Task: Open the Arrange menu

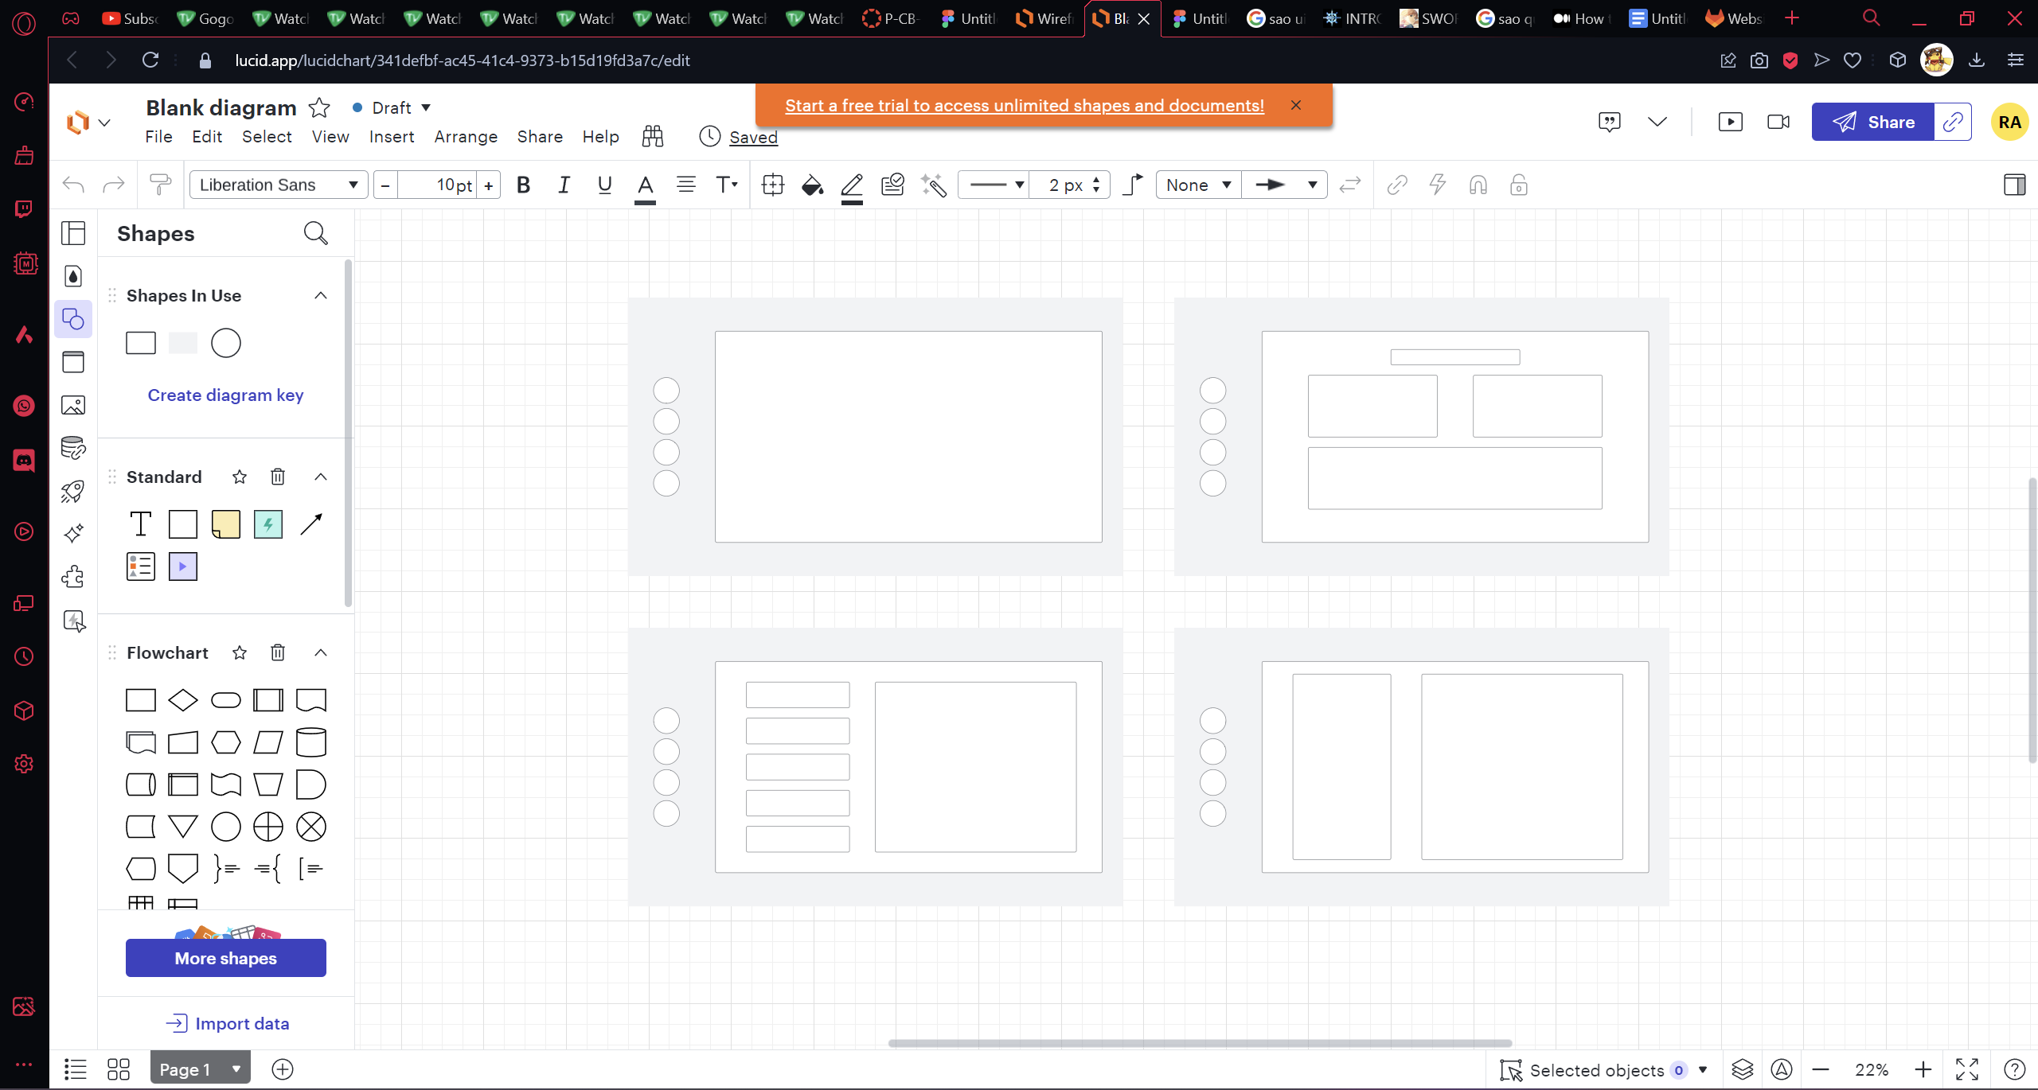Action: (466, 137)
